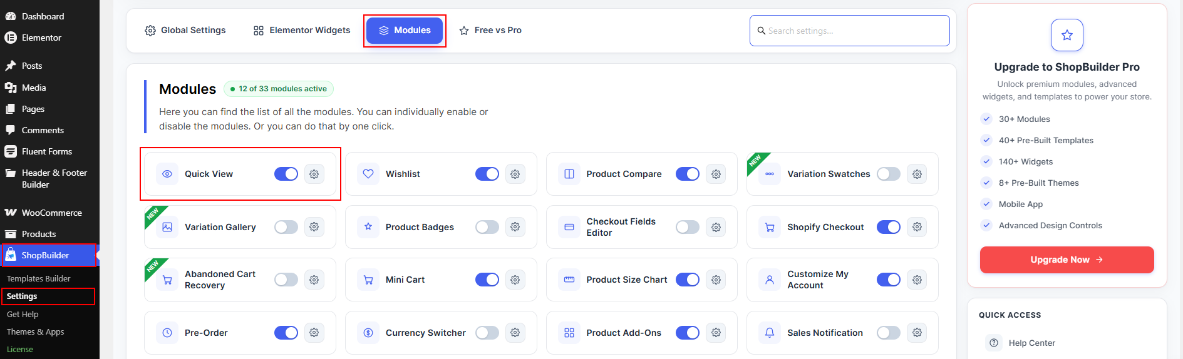Click the Customize My Account user icon

pos(770,280)
